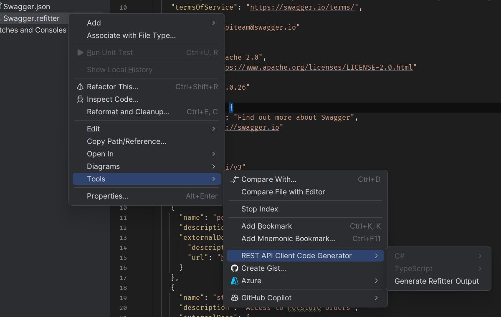Choose Add Bookmark entry
Screen dimensions: 501x317
305,226
